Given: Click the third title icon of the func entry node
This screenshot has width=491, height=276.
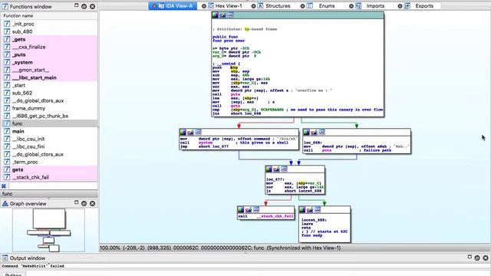Looking at the screenshot, I should pos(230,15).
